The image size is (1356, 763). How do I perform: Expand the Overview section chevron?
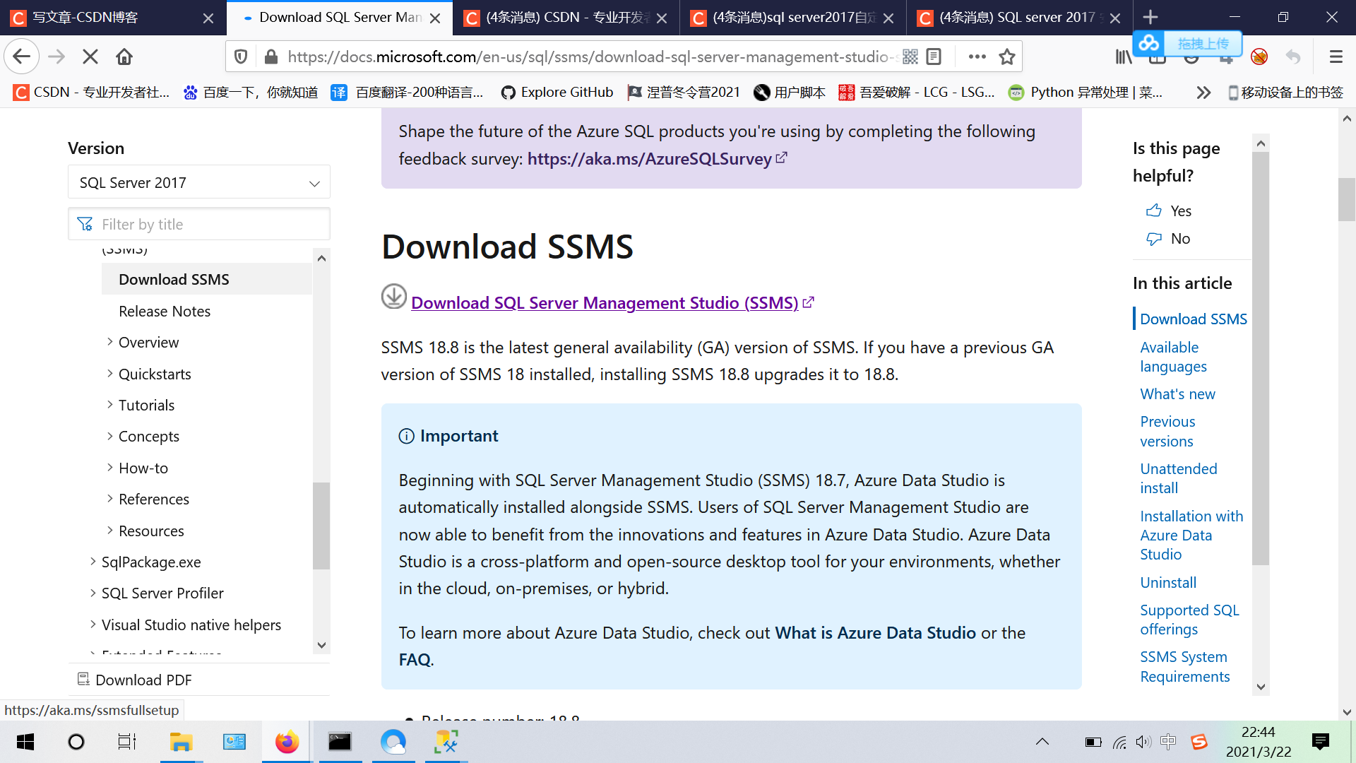pyautogui.click(x=109, y=342)
